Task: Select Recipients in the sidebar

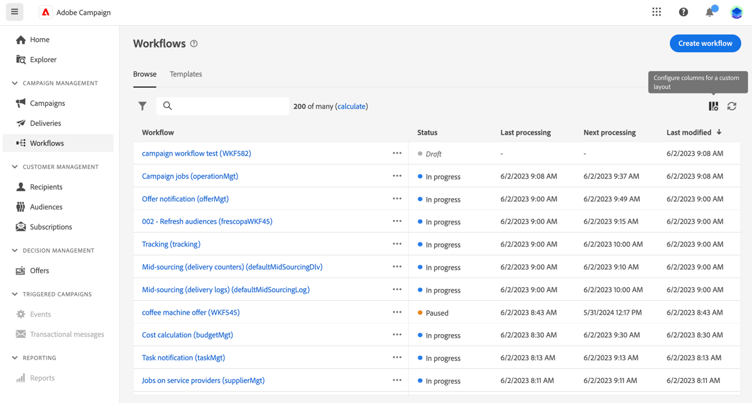Action: [46, 186]
